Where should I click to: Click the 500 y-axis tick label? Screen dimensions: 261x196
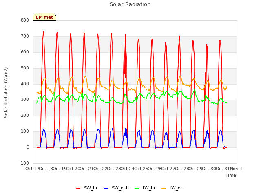click(25, 68)
